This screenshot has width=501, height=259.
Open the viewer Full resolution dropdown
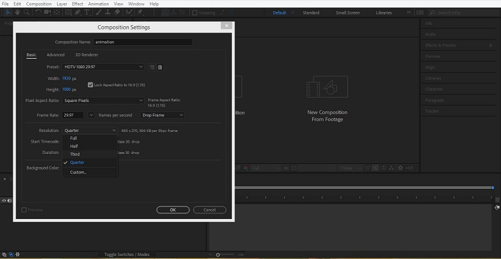265,168
